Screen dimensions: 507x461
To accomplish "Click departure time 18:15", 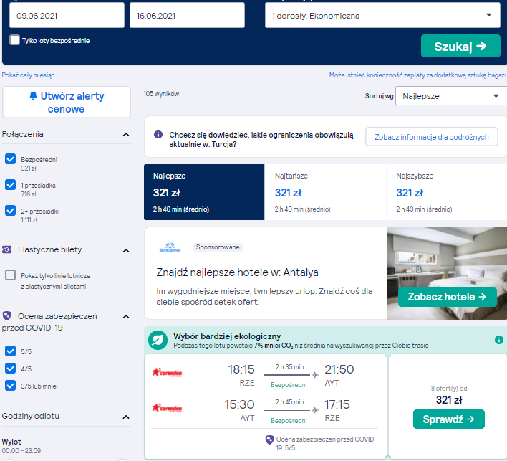I will tap(241, 369).
